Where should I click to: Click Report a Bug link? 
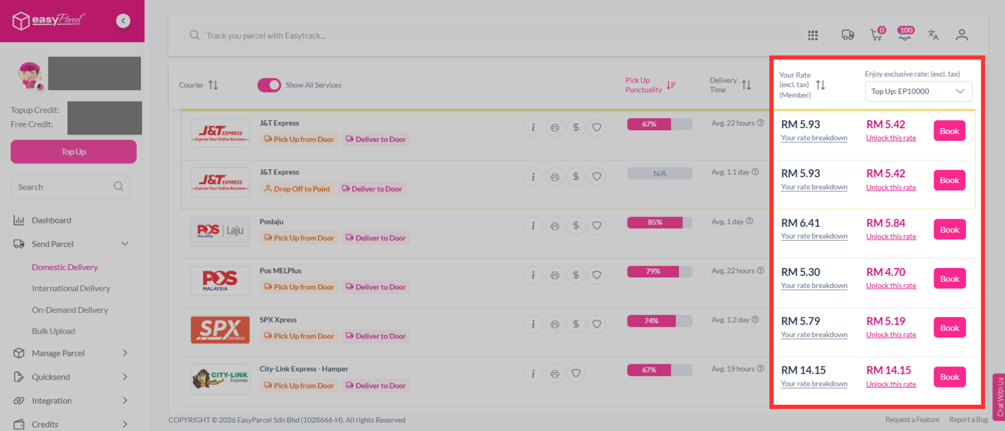(968, 419)
